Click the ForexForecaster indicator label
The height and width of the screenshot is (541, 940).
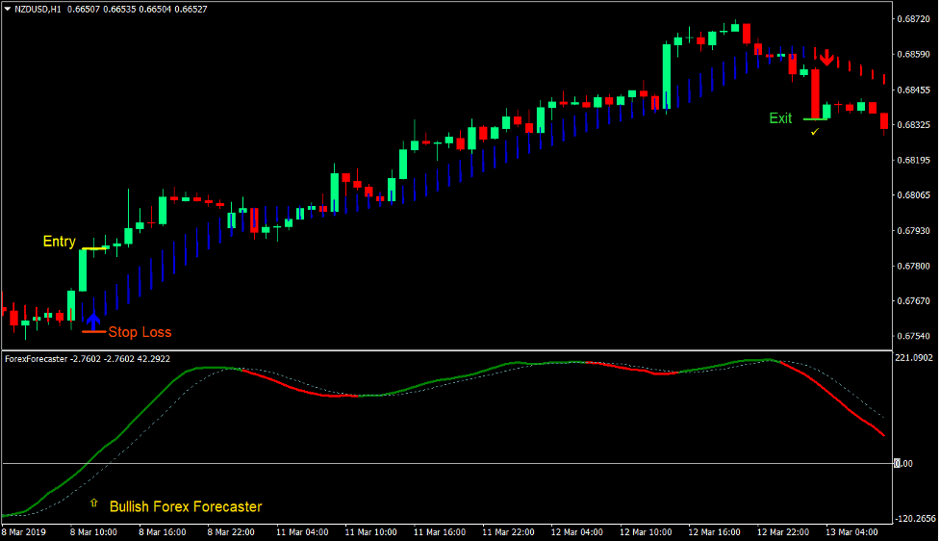[37, 358]
